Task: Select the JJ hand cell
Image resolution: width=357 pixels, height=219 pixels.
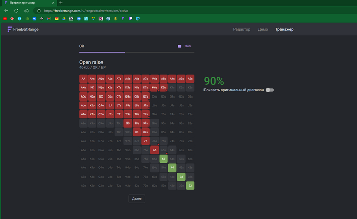Action: tap(110, 105)
